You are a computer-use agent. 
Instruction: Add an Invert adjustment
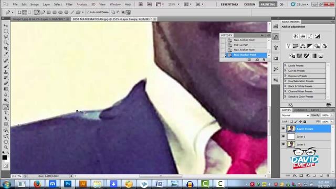[x=292, y=56]
